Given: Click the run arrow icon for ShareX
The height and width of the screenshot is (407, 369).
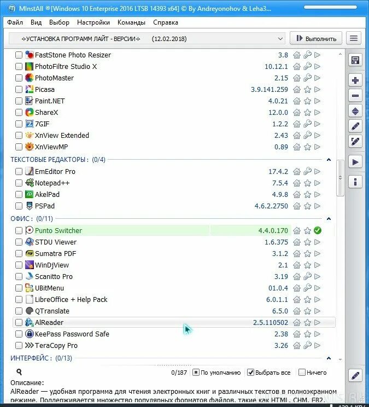Looking at the screenshot, I should [x=317, y=112].
